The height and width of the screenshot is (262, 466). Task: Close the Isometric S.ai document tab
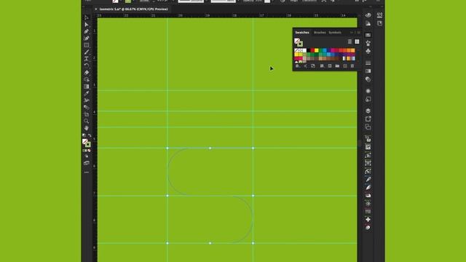(x=95, y=9)
